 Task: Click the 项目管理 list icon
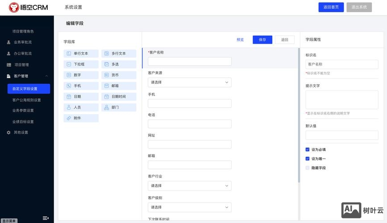(x=9, y=65)
